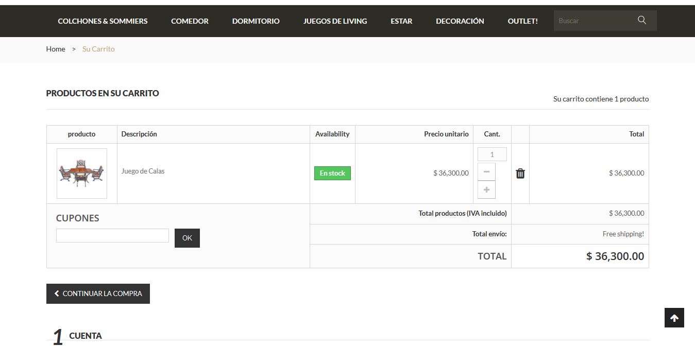Click the coupon code input field

(x=112, y=235)
